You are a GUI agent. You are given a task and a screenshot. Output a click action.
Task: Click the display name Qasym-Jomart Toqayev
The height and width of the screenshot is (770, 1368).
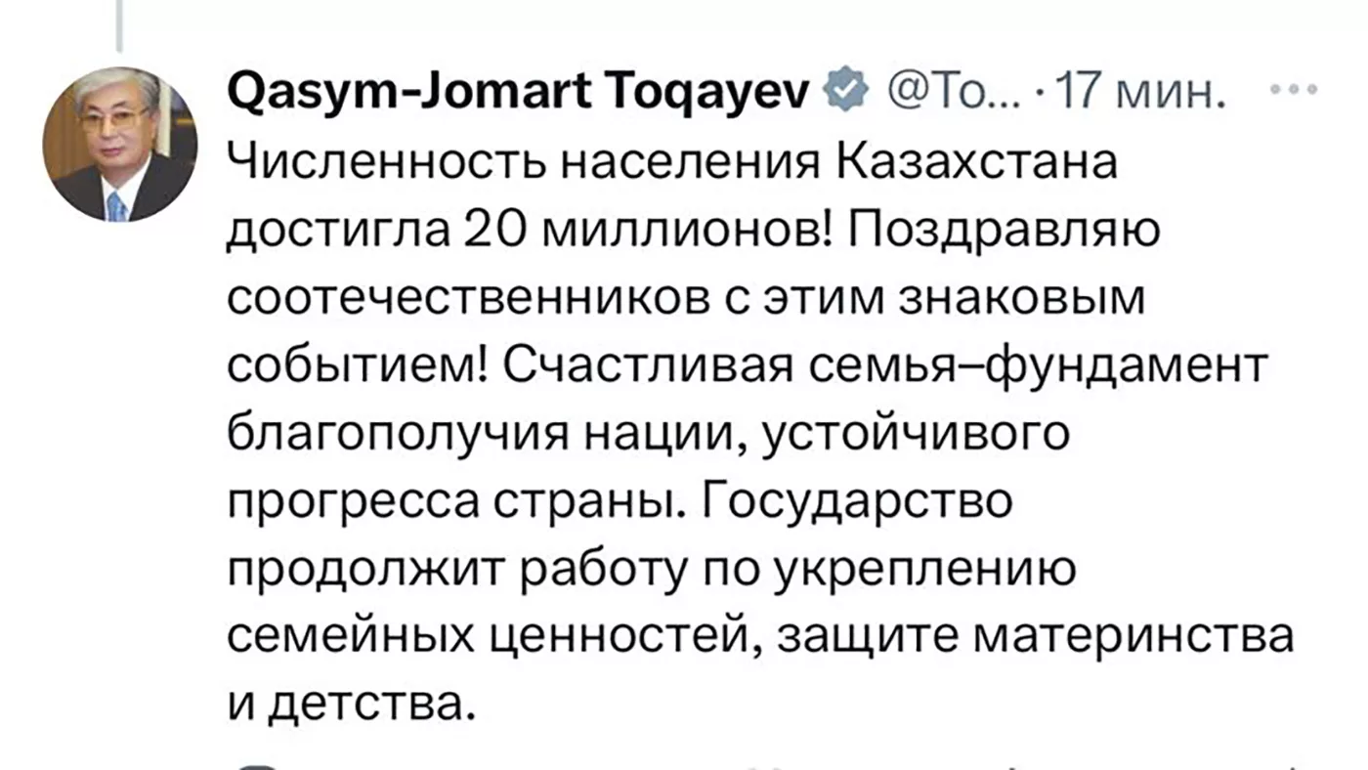(520, 95)
